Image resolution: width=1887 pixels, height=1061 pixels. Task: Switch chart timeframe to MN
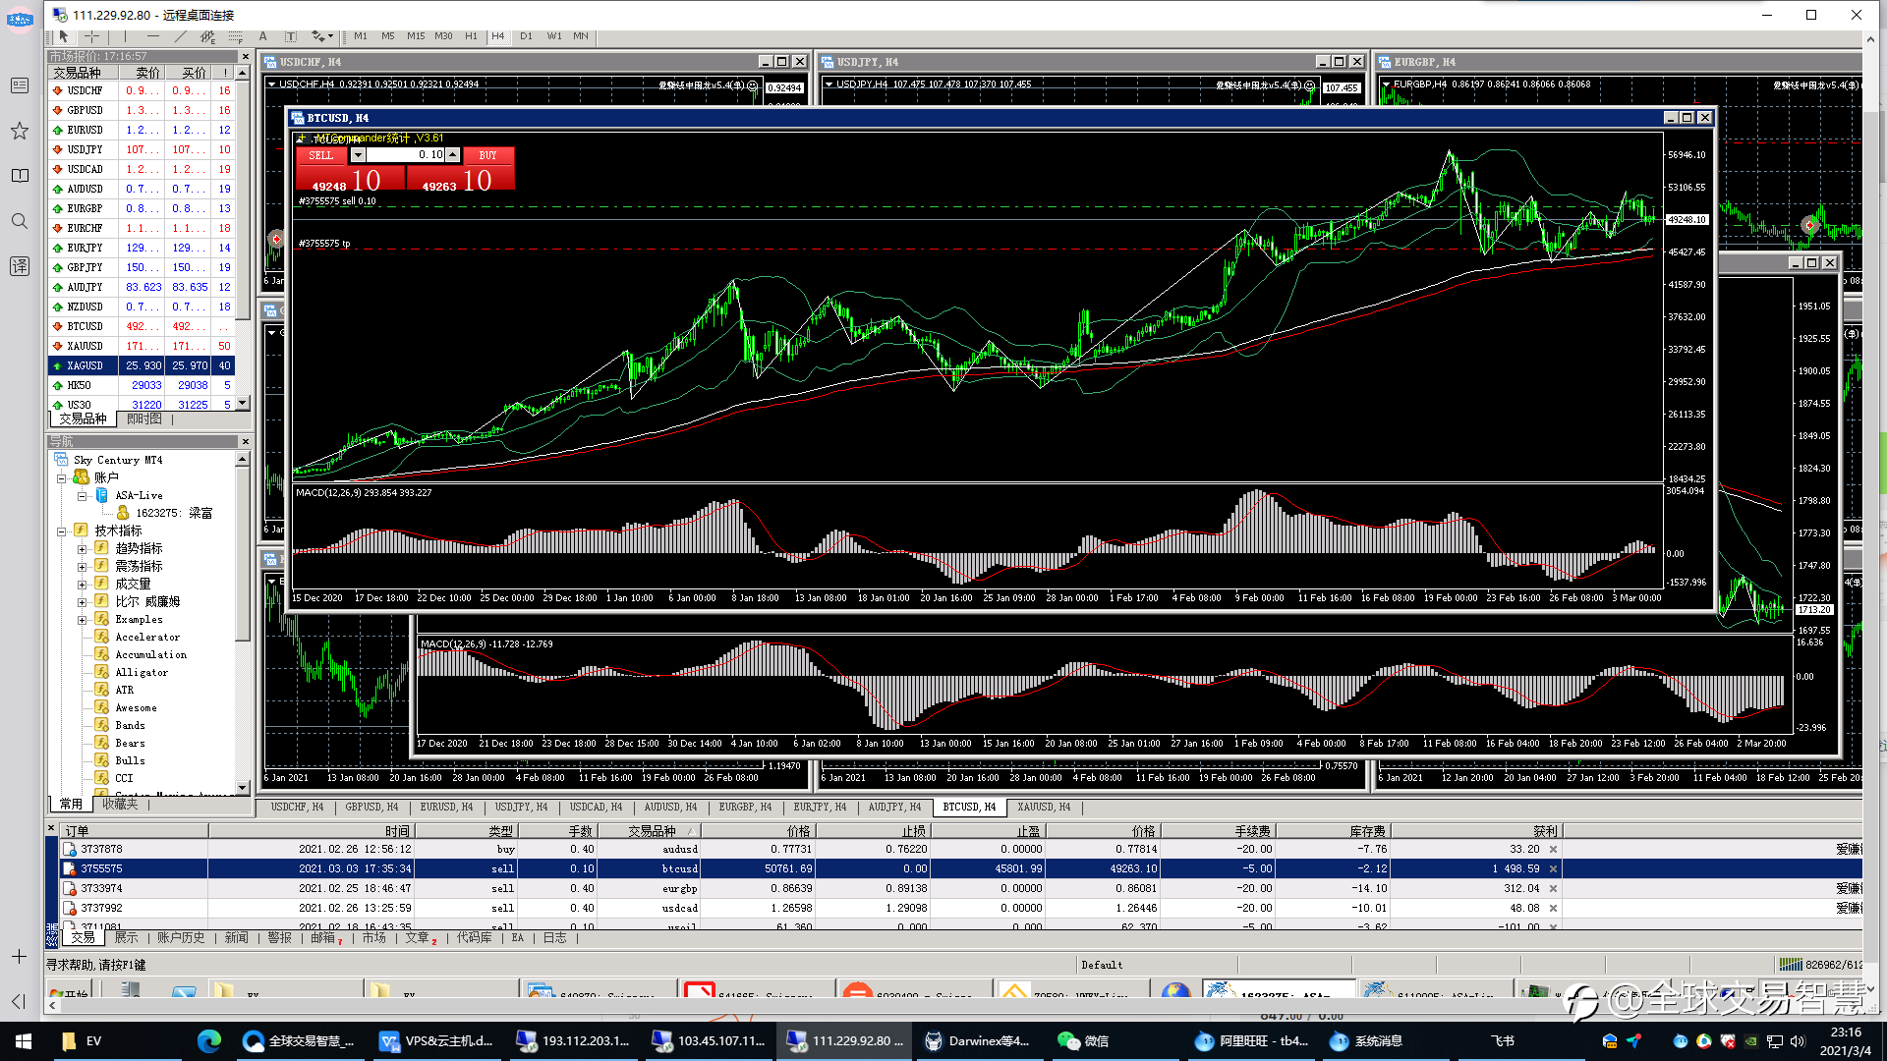(581, 36)
